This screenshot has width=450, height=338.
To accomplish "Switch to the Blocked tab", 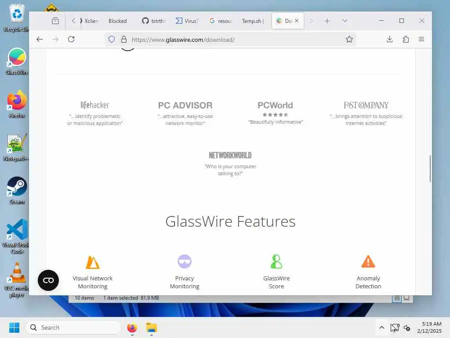I will pyautogui.click(x=118, y=21).
